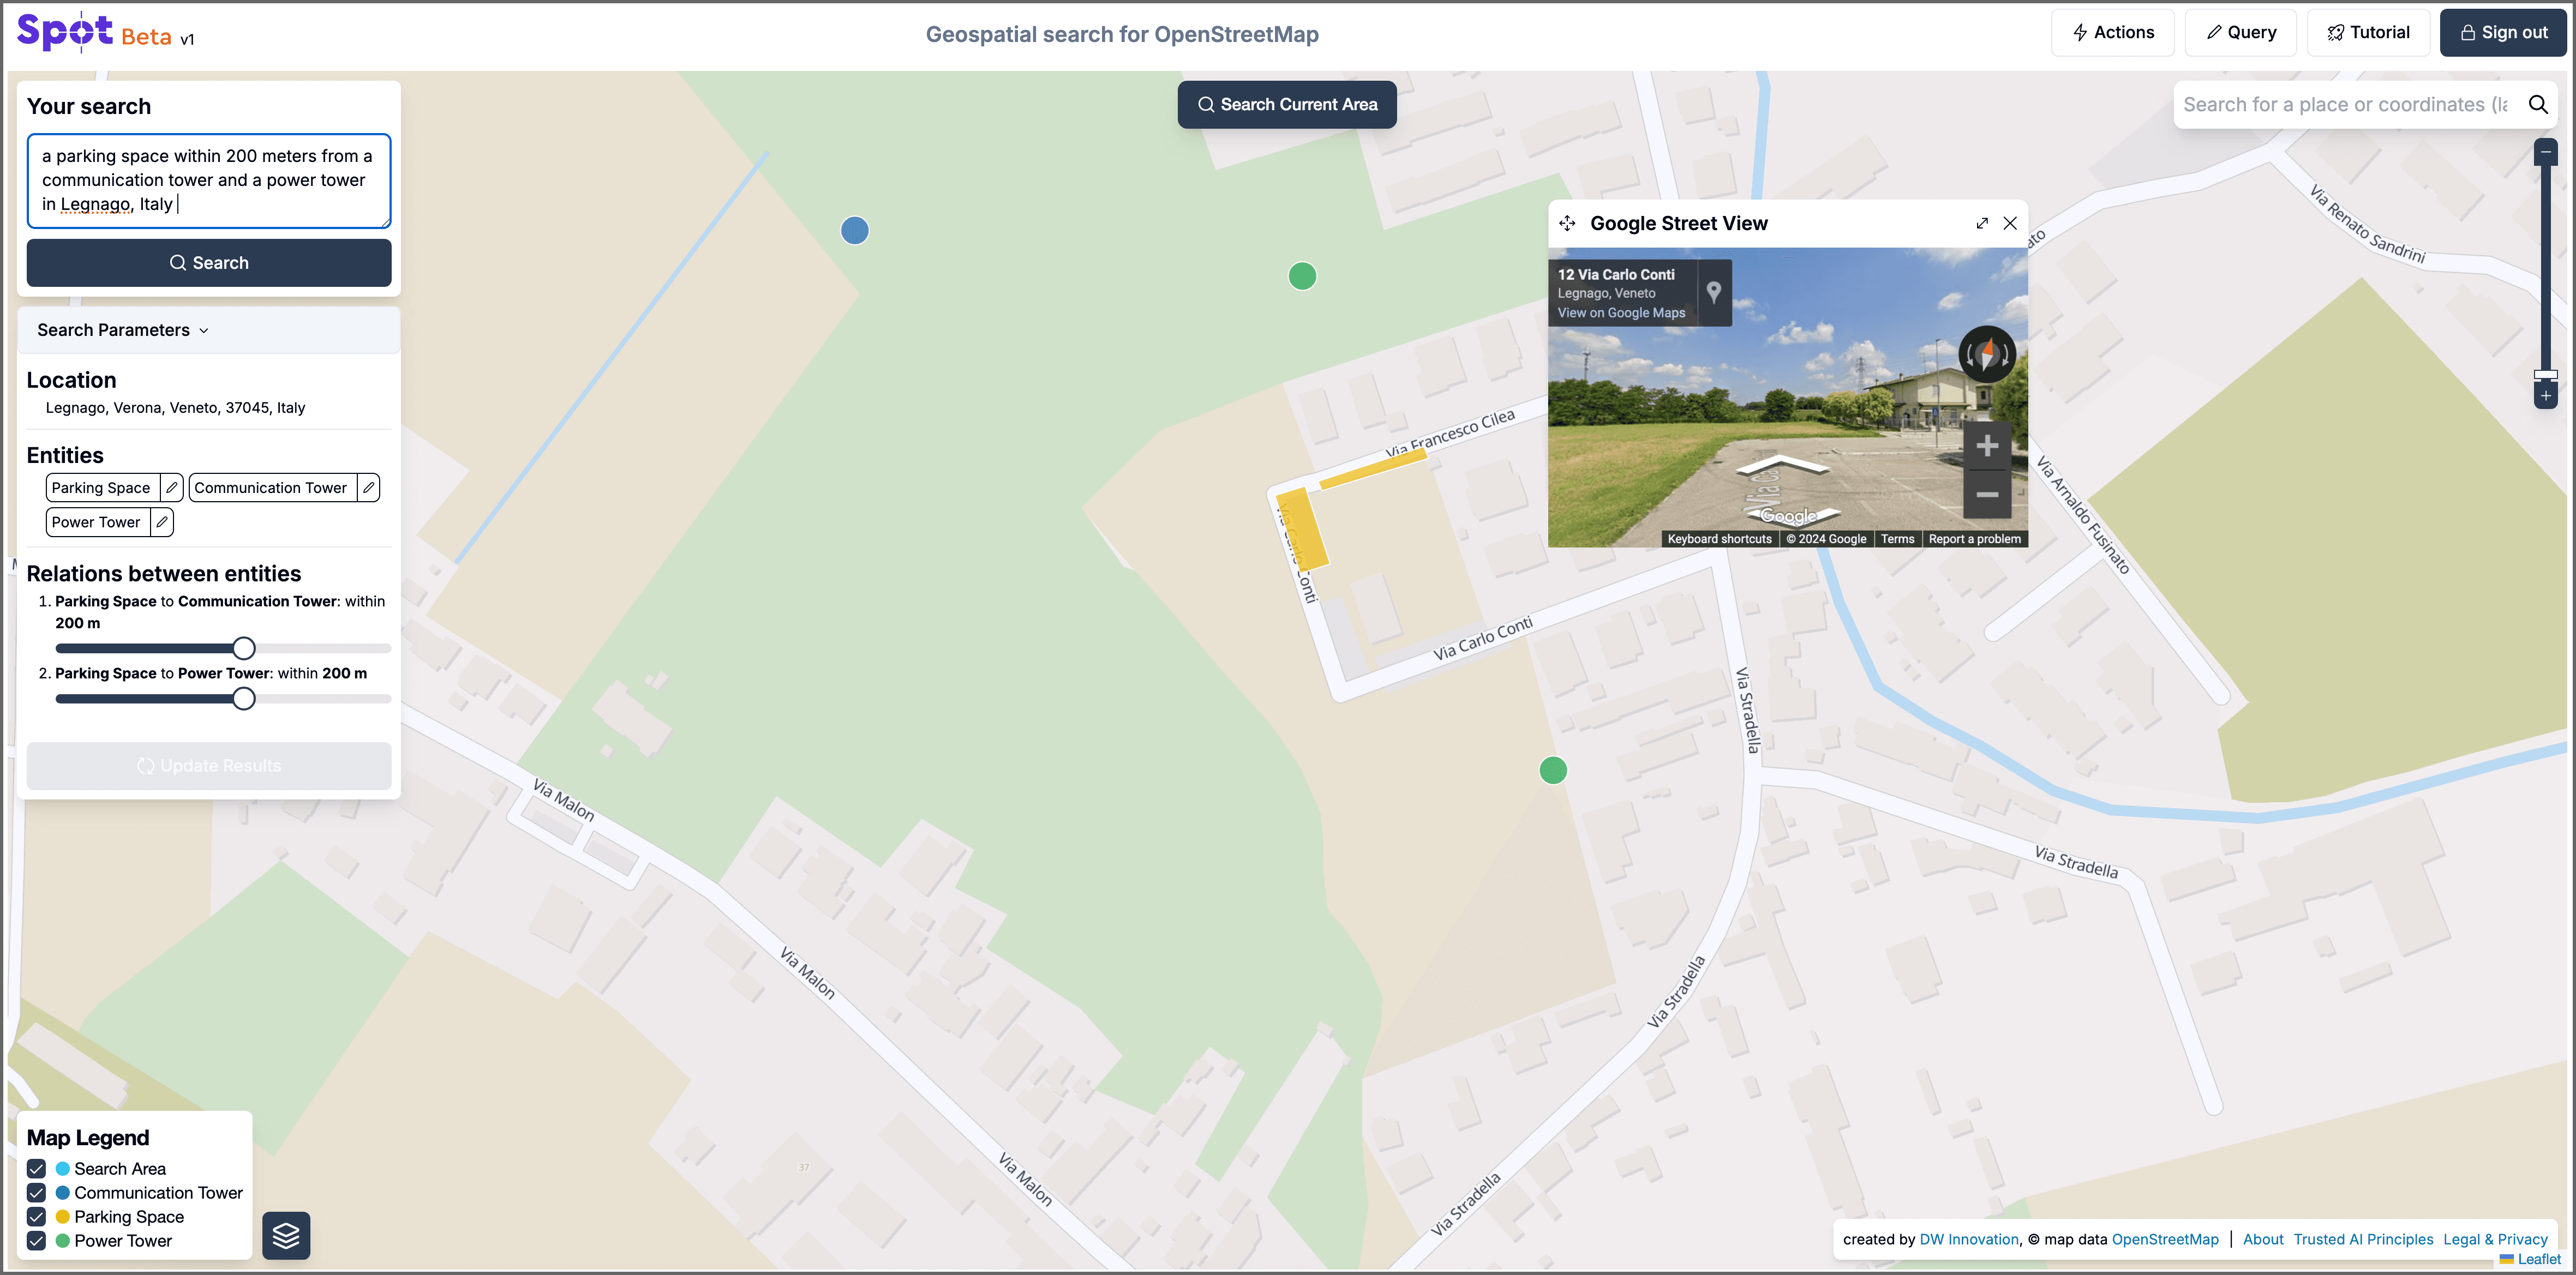Adjust the Parking Space to Power Tower distance slider
Viewport: 2576px width, 1275px height.
click(244, 699)
